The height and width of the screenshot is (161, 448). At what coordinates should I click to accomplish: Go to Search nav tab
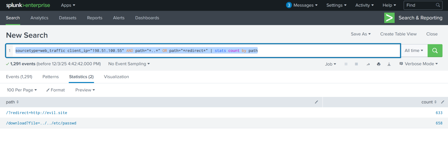13,18
